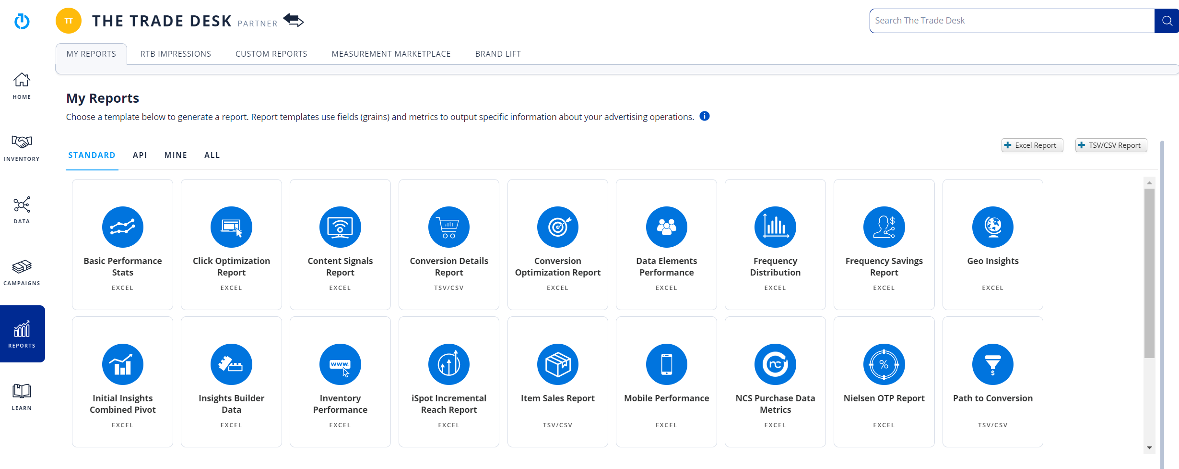Click the Mobile Performance title text
1179x469 pixels.
[x=667, y=398]
